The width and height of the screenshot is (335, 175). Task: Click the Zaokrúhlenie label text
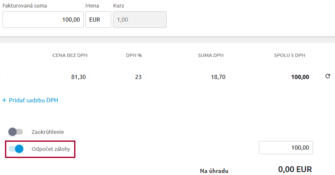(x=47, y=132)
